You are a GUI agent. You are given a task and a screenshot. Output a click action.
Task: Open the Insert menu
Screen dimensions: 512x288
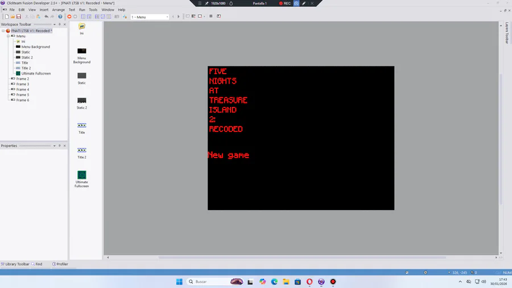[44, 10]
